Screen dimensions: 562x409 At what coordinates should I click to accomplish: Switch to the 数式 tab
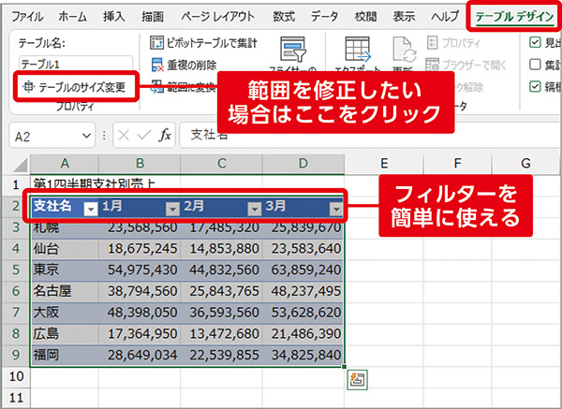[284, 17]
